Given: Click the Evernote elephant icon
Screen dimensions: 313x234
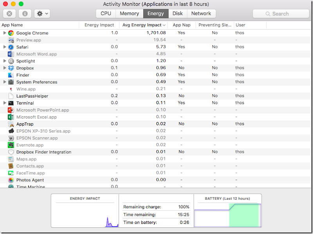Looking at the screenshot, I should tap(11, 145).
